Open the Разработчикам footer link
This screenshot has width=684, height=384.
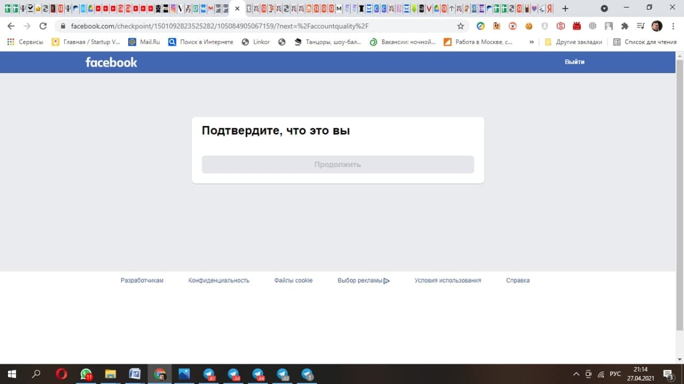click(142, 280)
